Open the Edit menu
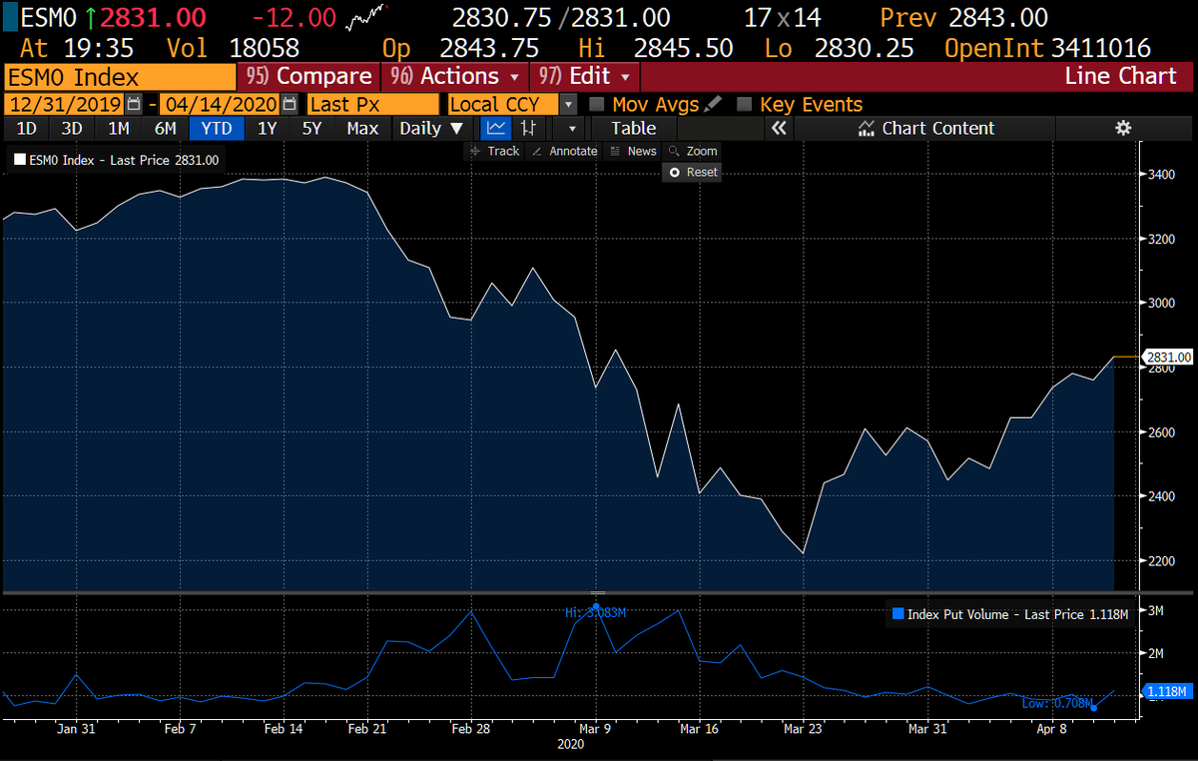The height and width of the screenshot is (761, 1198). coord(584,77)
